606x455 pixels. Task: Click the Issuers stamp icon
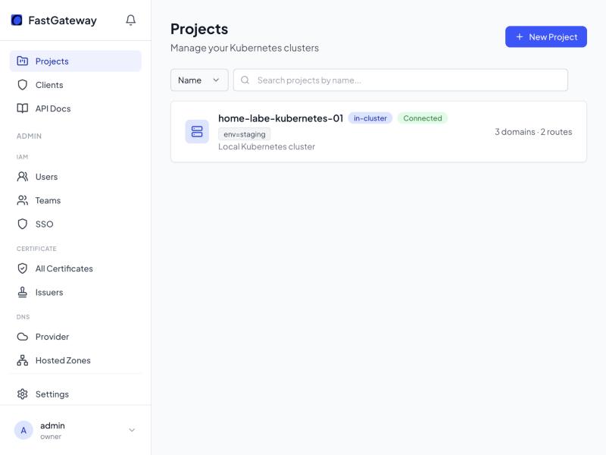(23, 292)
